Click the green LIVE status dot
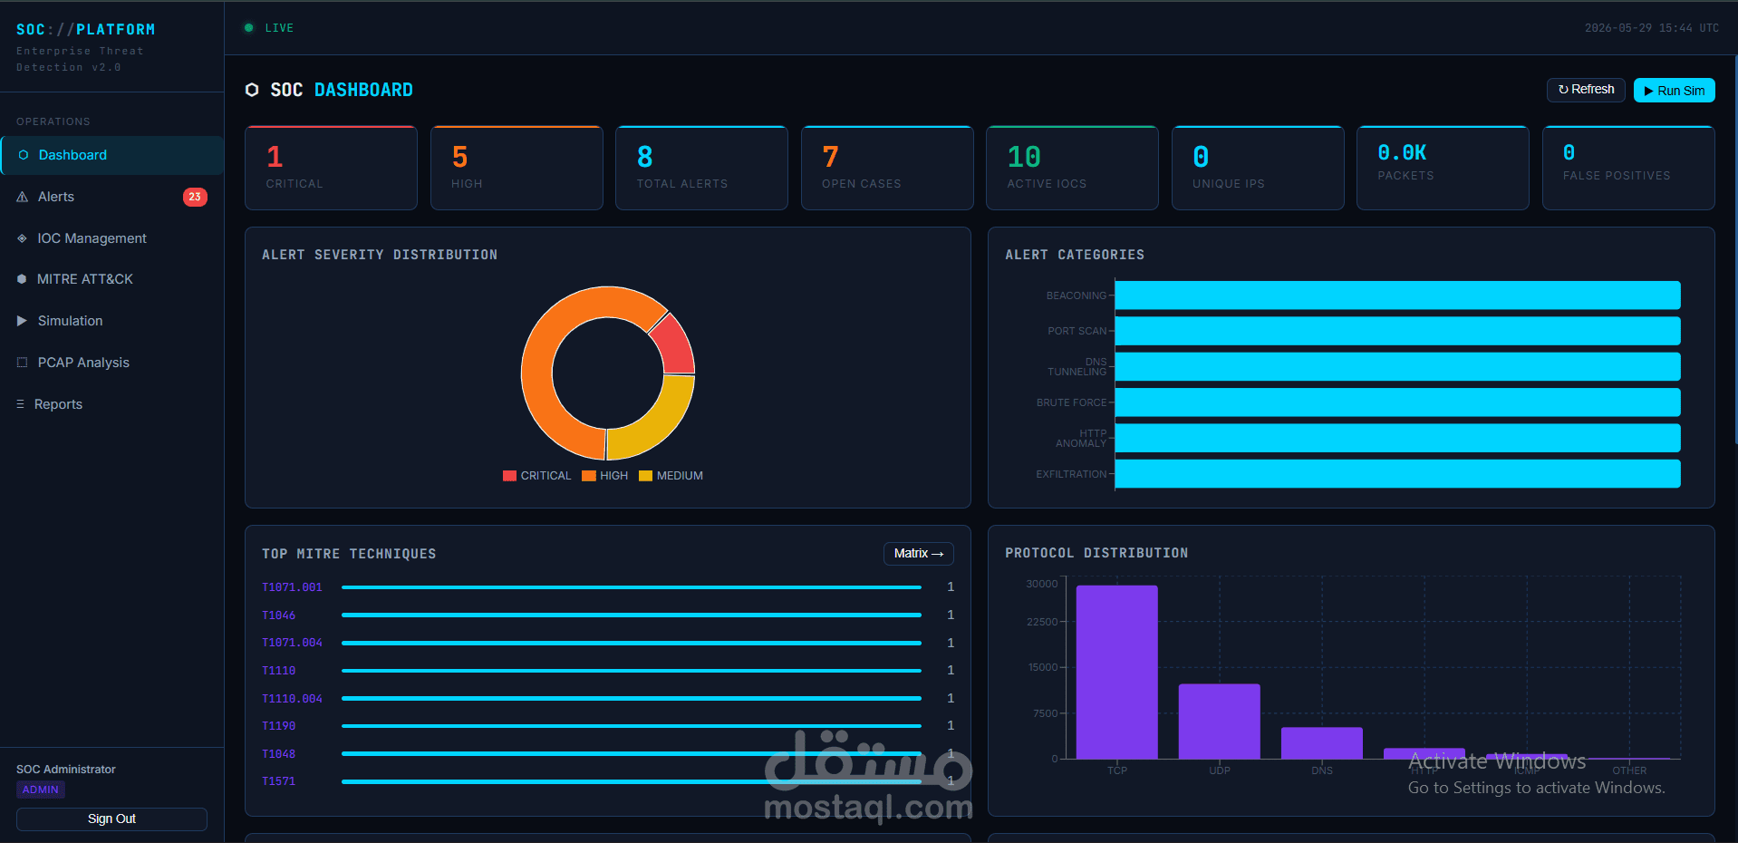The height and width of the screenshot is (843, 1738). pyautogui.click(x=248, y=28)
